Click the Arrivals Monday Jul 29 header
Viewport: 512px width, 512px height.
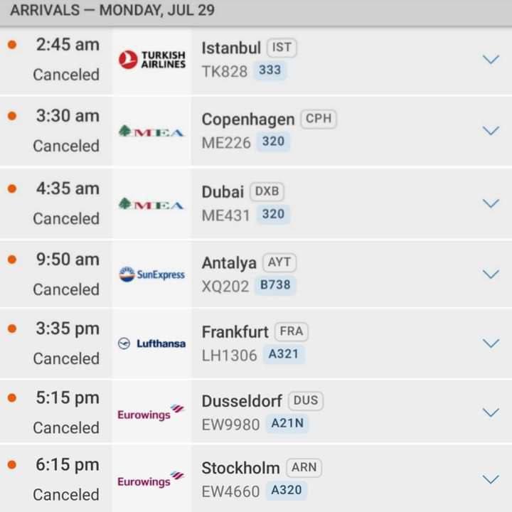tap(256, 12)
